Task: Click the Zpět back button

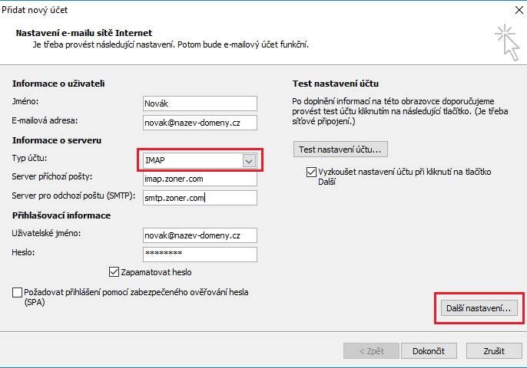Action: (x=370, y=350)
